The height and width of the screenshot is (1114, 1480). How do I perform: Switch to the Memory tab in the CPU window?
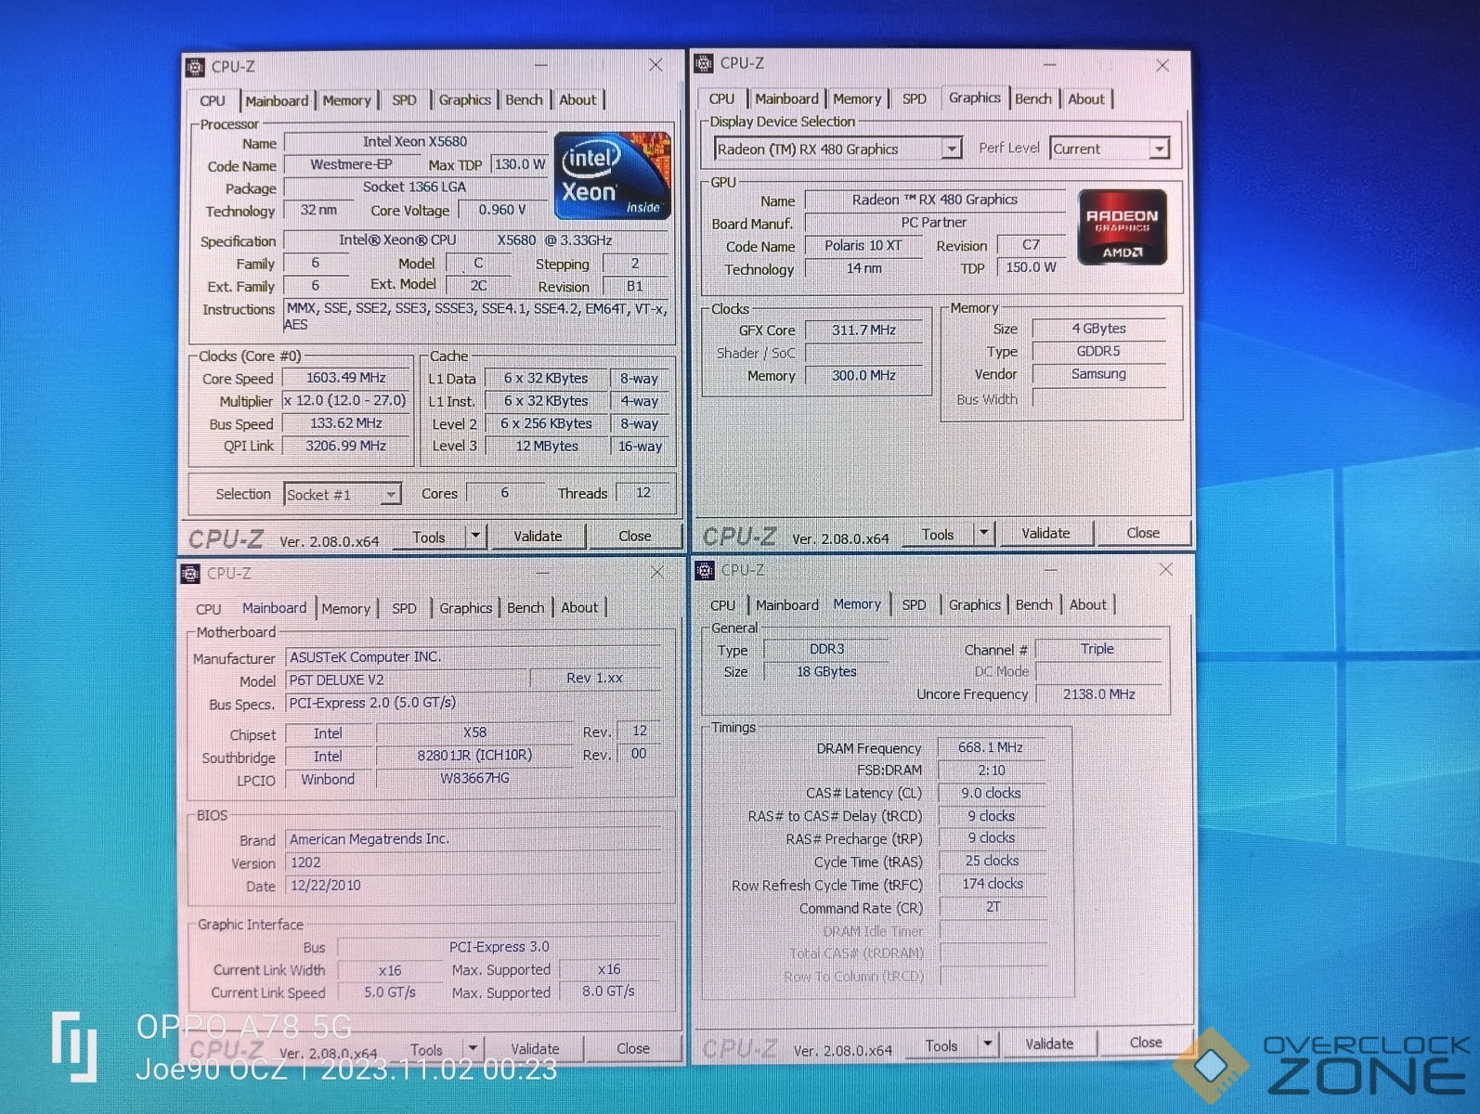(x=346, y=100)
